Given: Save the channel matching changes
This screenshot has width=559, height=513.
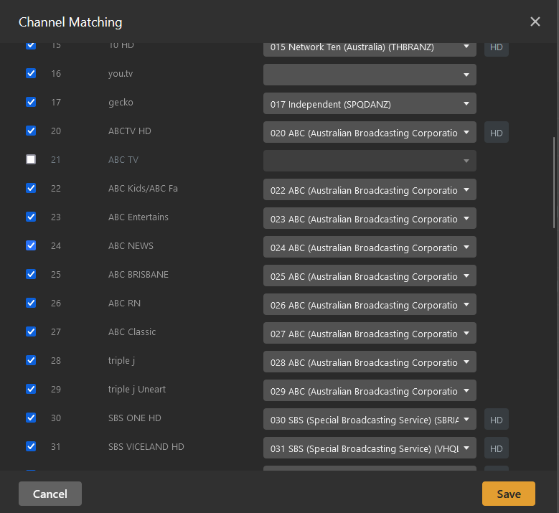Looking at the screenshot, I should point(508,494).
